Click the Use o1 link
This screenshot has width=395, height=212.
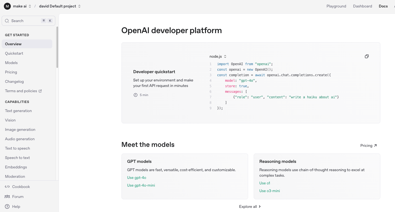click(265, 183)
